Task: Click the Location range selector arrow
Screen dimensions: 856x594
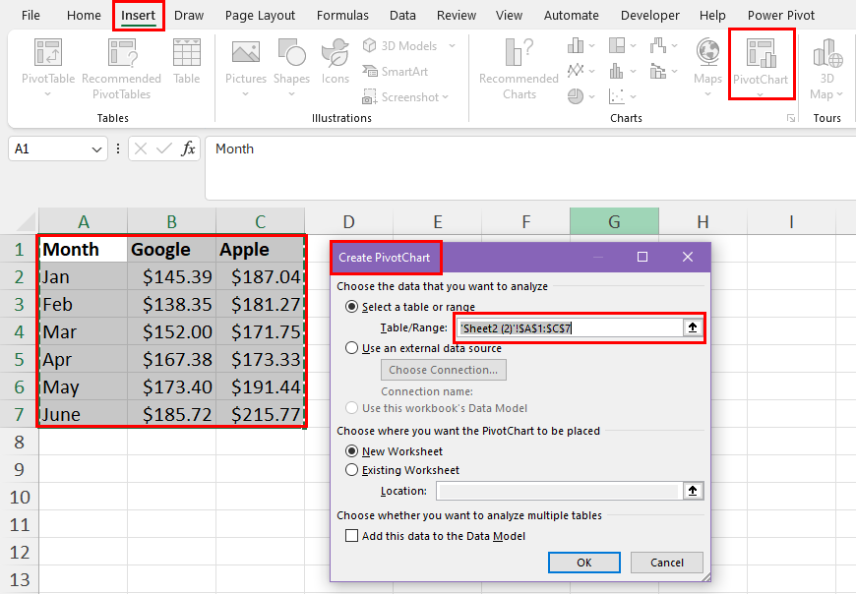Action: click(693, 491)
